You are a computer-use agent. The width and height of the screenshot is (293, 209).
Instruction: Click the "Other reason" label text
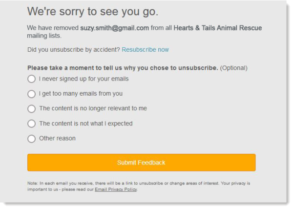57,139
